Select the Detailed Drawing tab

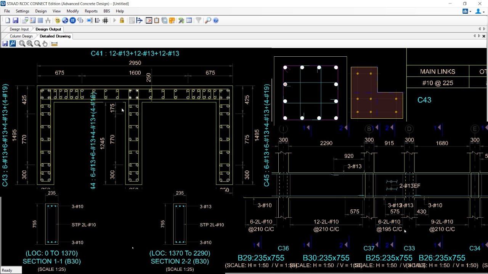coord(55,36)
